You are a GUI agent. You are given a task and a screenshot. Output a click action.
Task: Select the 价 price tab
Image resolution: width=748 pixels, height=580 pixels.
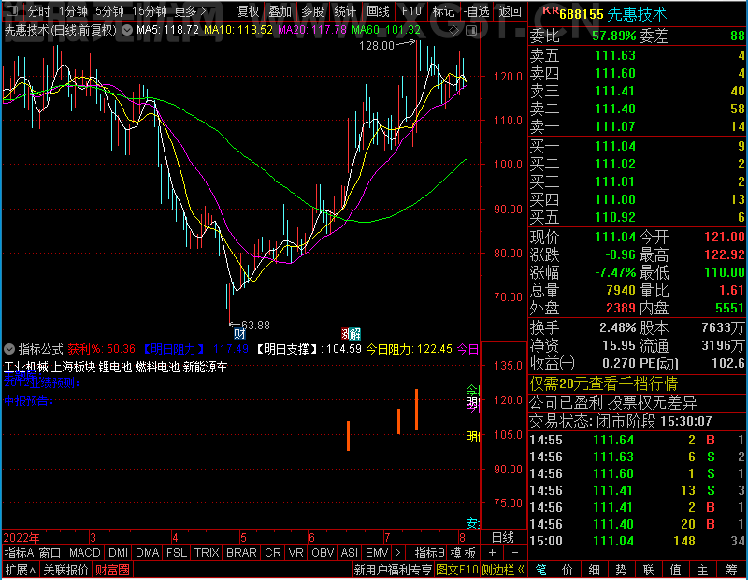(x=568, y=570)
